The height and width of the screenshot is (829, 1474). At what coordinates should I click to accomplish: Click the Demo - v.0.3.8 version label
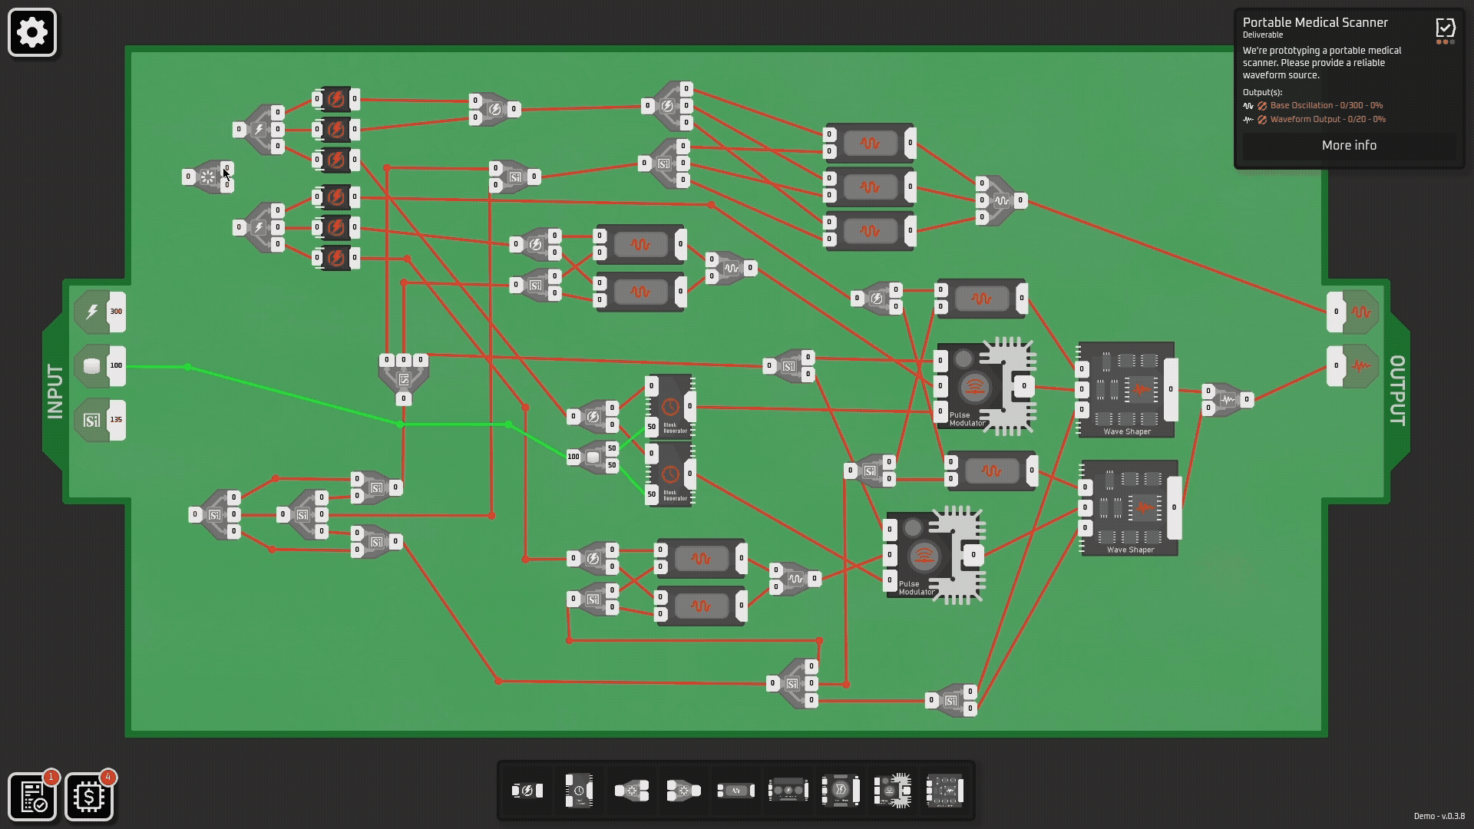tap(1439, 816)
